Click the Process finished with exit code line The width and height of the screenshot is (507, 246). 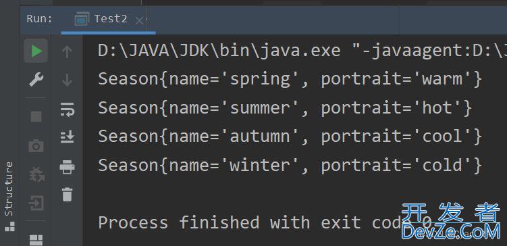tap(265, 222)
